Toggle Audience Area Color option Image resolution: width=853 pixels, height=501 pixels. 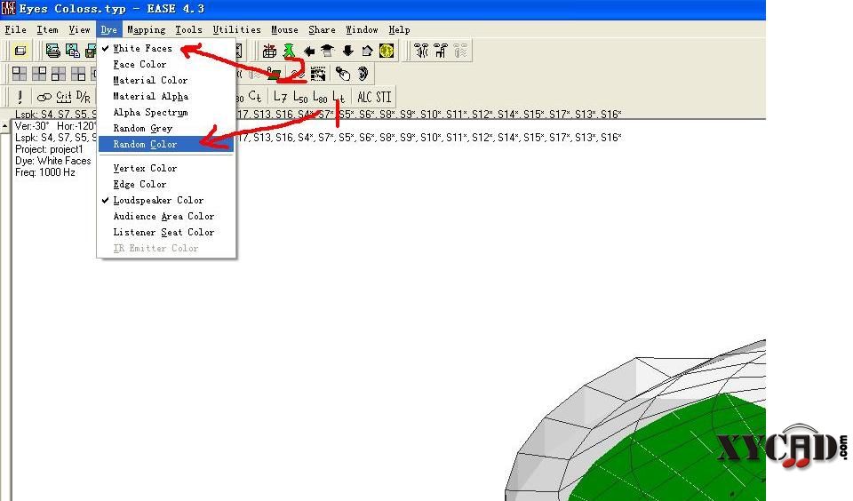tap(166, 216)
